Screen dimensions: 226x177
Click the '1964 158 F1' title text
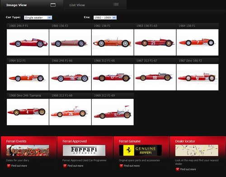187,26
